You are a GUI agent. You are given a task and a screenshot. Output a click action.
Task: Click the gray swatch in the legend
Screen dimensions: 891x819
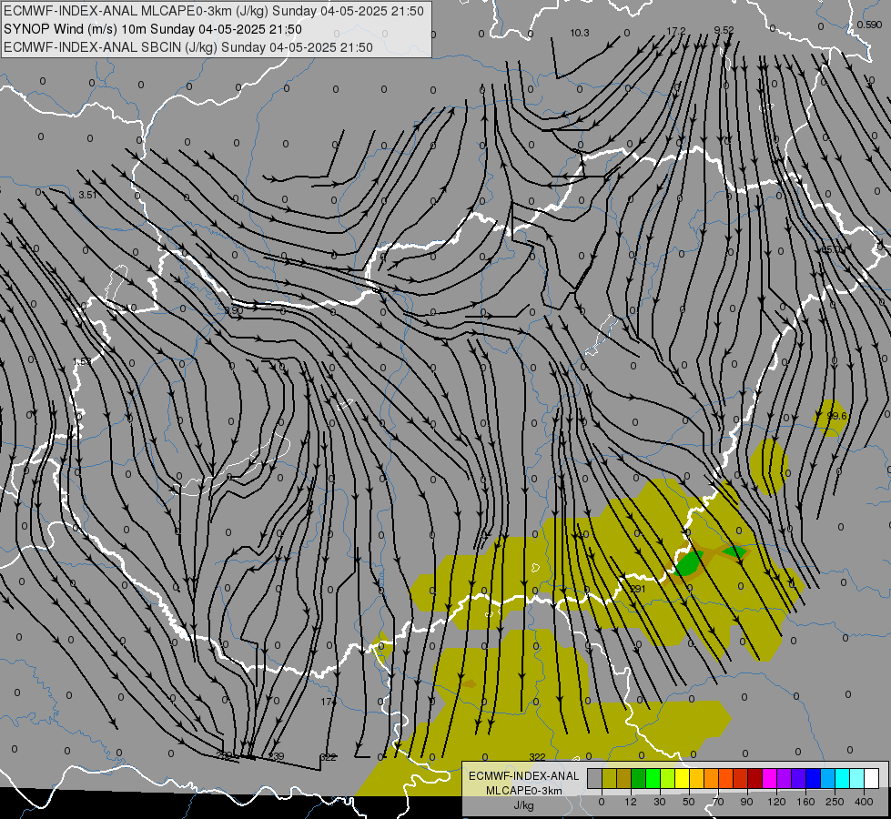click(595, 778)
